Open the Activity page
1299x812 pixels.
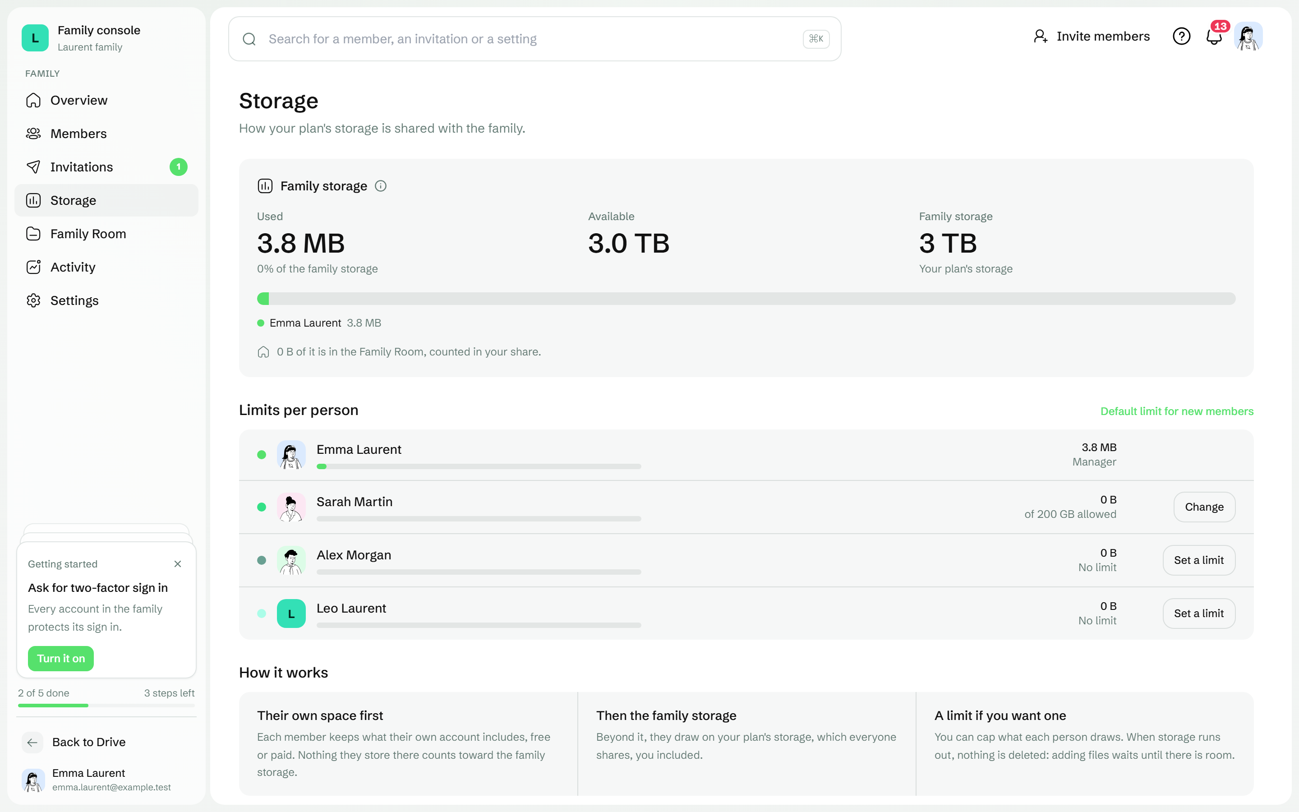106,267
